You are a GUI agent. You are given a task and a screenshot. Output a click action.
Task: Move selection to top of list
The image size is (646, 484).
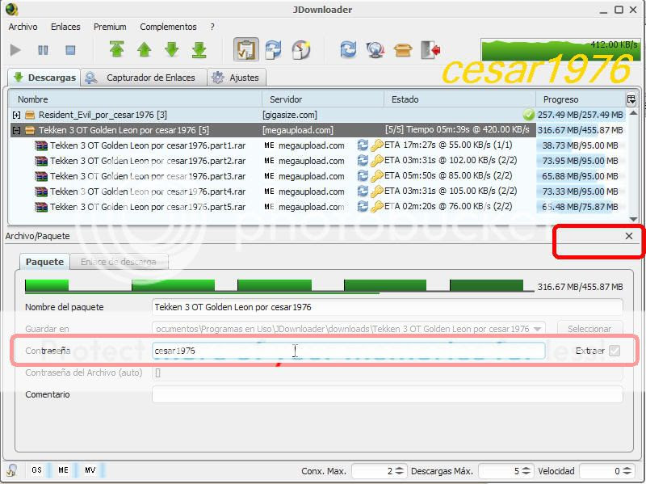[x=117, y=49]
